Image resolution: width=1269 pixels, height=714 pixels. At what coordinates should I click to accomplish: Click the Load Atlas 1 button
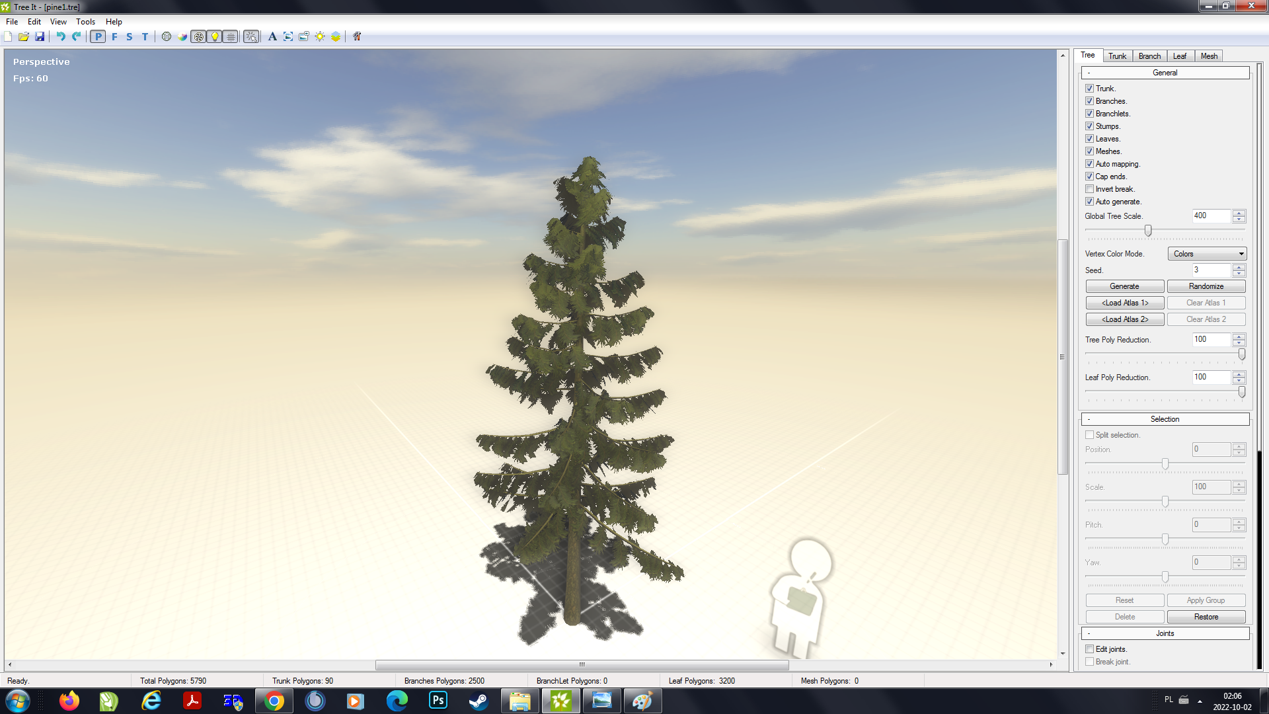pos(1124,302)
